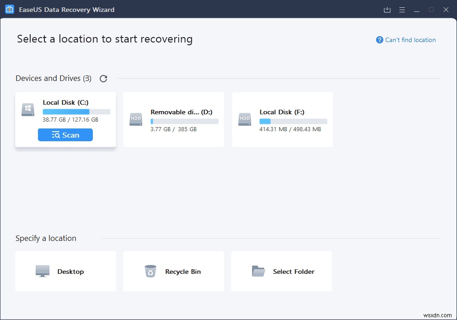Click the Select Folder label
Image resolution: width=457 pixels, height=320 pixels.
point(294,272)
